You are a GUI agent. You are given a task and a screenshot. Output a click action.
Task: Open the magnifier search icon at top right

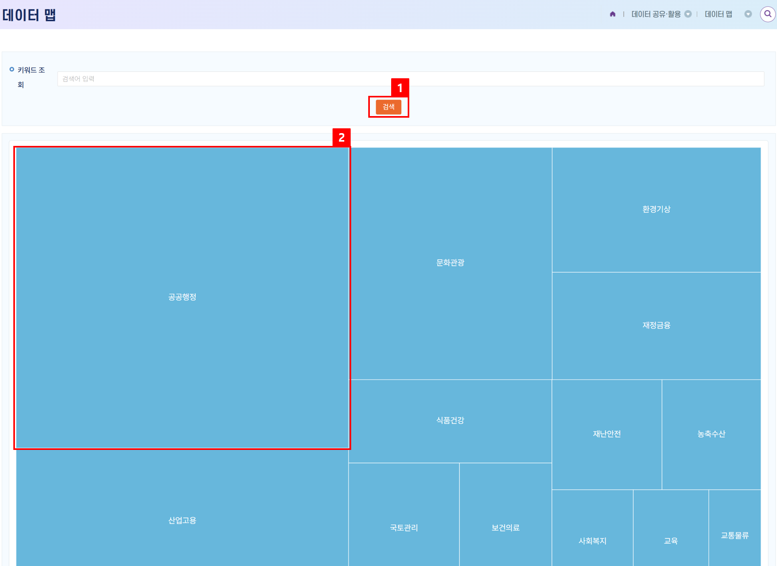coord(767,14)
